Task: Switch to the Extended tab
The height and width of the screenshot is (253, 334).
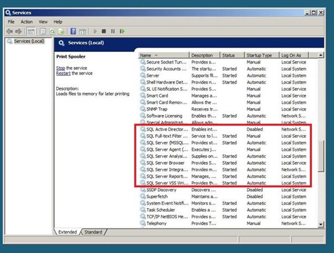Action: (x=68, y=232)
